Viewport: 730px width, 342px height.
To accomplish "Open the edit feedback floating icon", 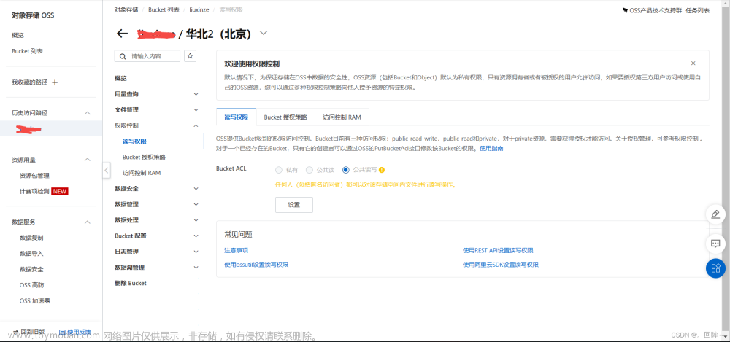I will pyautogui.click(x=715, y=214).
